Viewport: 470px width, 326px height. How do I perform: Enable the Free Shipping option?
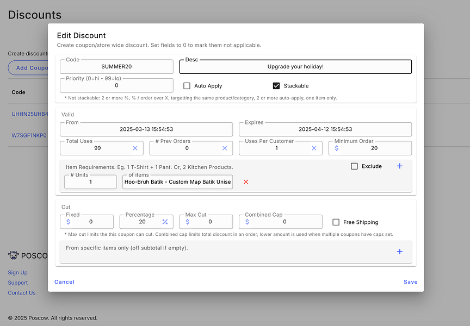pyautogui.click(x=336, y=222)
